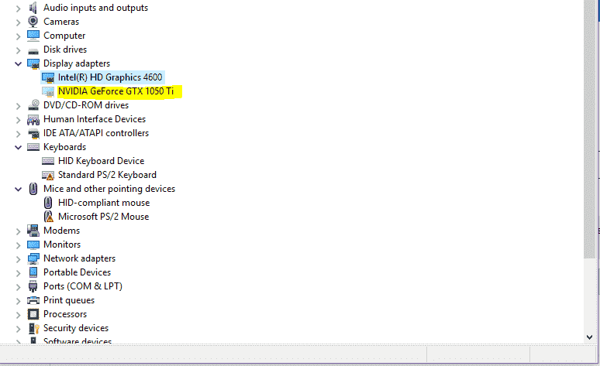Collapse the Display adapters node
Image resolution: width=600 pixels, height=366 pixels.
click(18, 63)
